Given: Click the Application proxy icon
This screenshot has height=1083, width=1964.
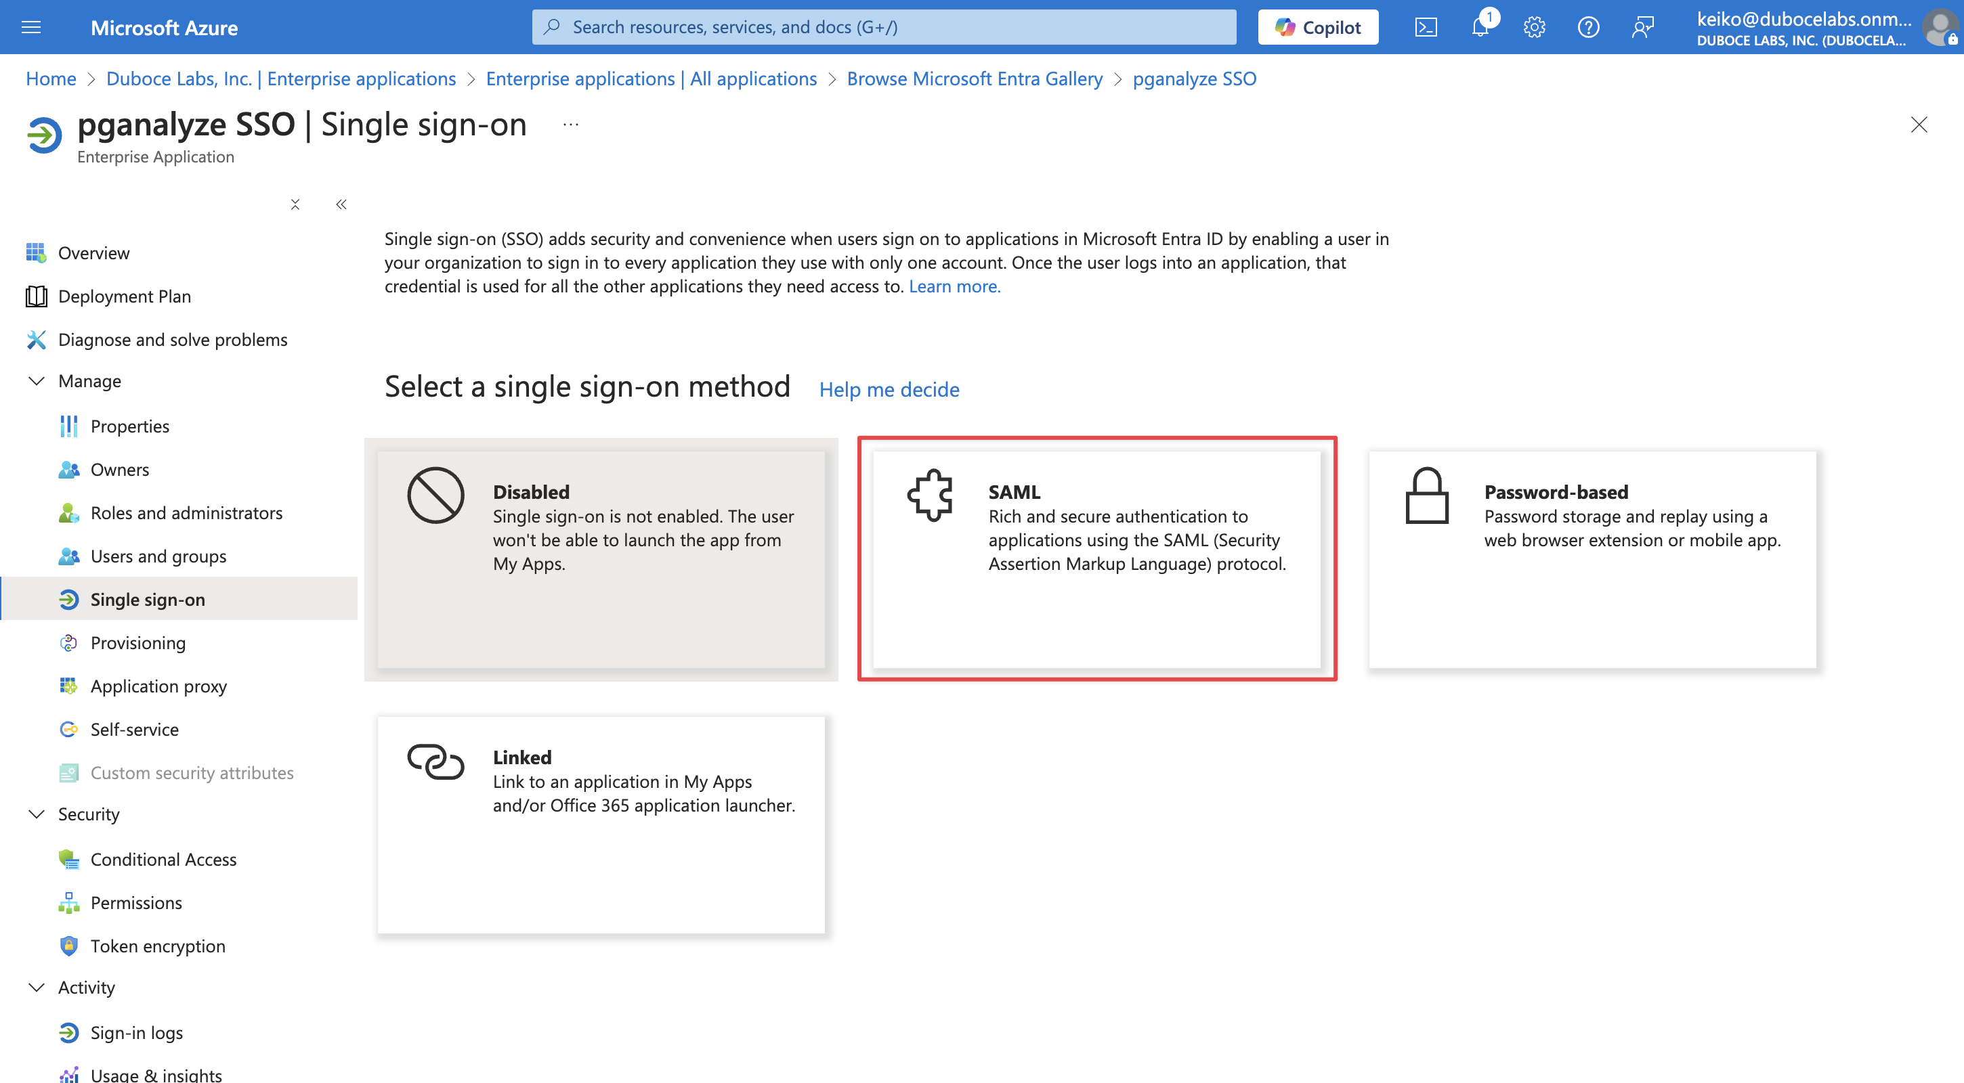Looking at the screenshot, I should [68, 686].
